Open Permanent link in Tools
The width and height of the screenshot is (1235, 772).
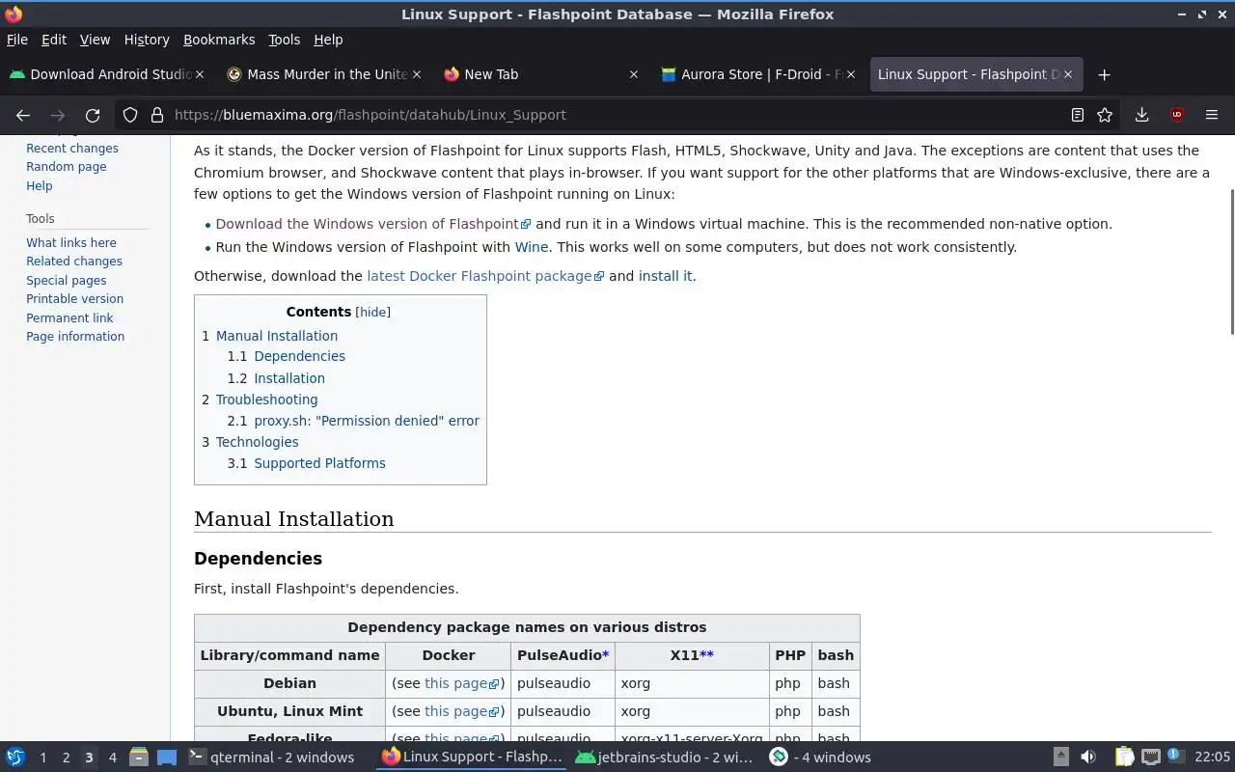[x=69, y=318]
